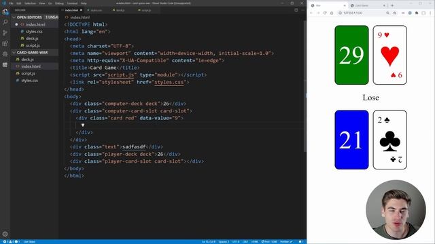Click the HTML language mode status entry
Screen dimensions: 435x244
[254, 242]
